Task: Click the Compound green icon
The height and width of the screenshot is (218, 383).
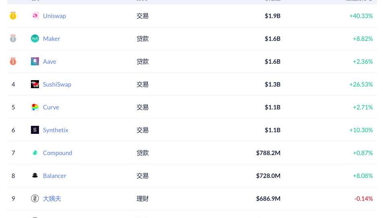Action: click(35, 153)
